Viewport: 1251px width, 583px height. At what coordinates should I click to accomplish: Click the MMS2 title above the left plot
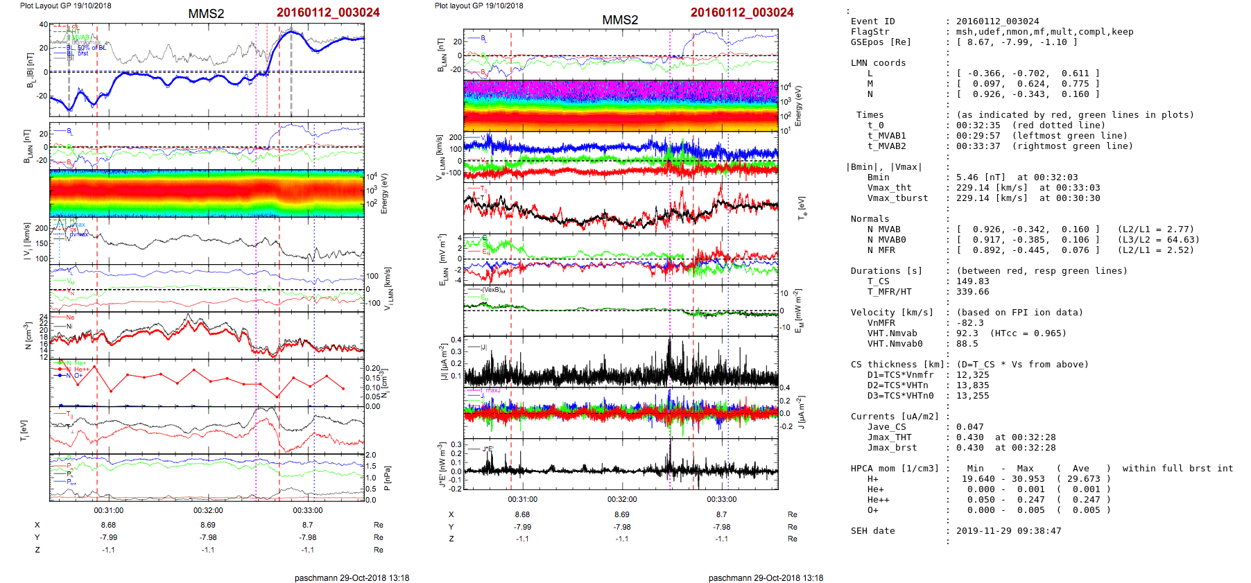pyautogui.click(x=206, y=14)
